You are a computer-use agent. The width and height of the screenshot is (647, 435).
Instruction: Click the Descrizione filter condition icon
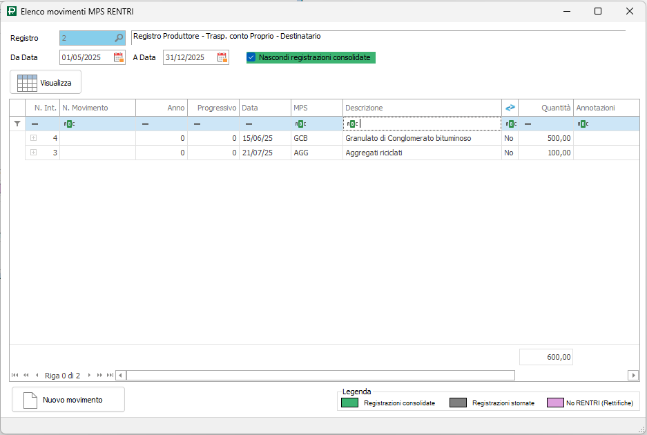(x=351, y=124)
